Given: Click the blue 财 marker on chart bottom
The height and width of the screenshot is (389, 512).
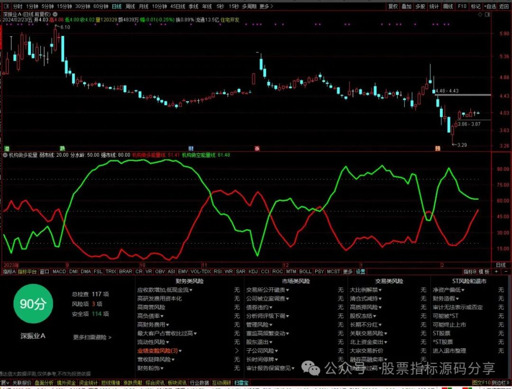Looking at the screenshot, I should [191, 149].
